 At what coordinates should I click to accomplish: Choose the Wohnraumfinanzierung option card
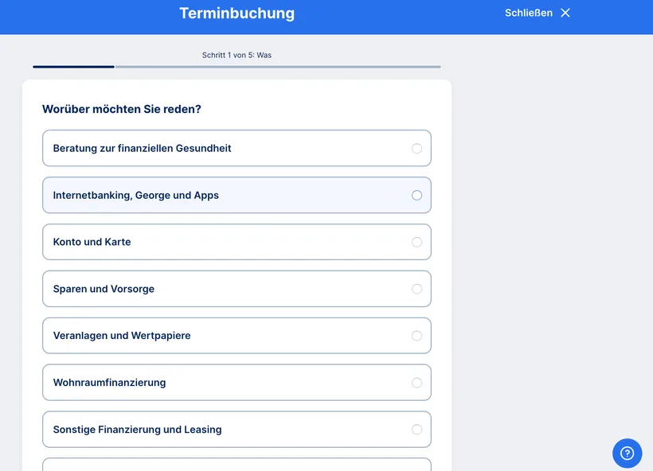click(x=237, y=383)
